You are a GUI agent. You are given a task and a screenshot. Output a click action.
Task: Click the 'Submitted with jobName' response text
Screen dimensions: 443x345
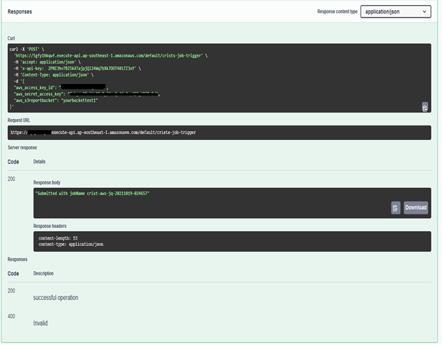tap(97, 194)
